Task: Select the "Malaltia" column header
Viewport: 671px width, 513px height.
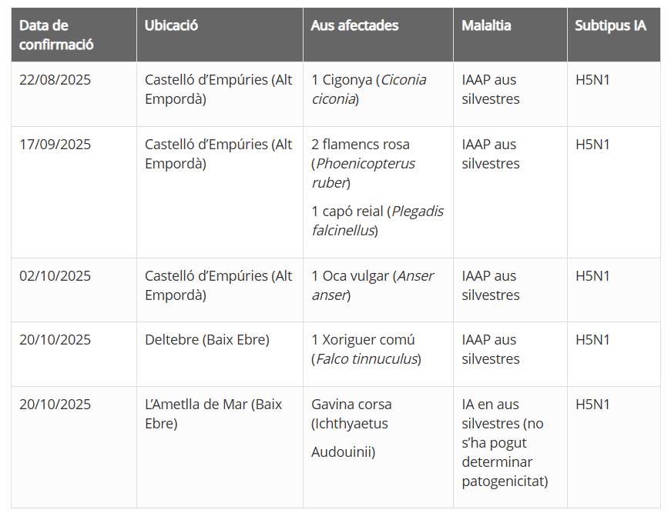Action: tap(486, 25)
